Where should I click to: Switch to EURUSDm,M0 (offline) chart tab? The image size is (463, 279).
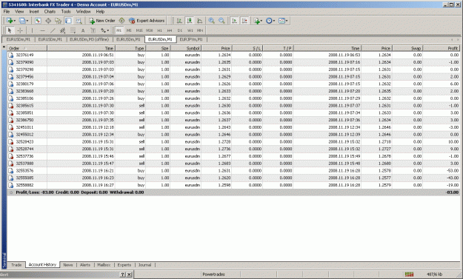[89, 39]
